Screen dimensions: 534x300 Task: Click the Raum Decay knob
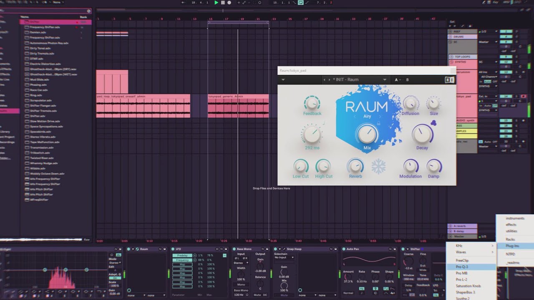click(422, 134)
